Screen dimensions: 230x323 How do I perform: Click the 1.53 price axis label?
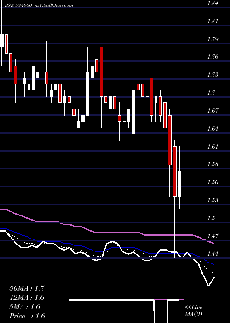(213, 200)
